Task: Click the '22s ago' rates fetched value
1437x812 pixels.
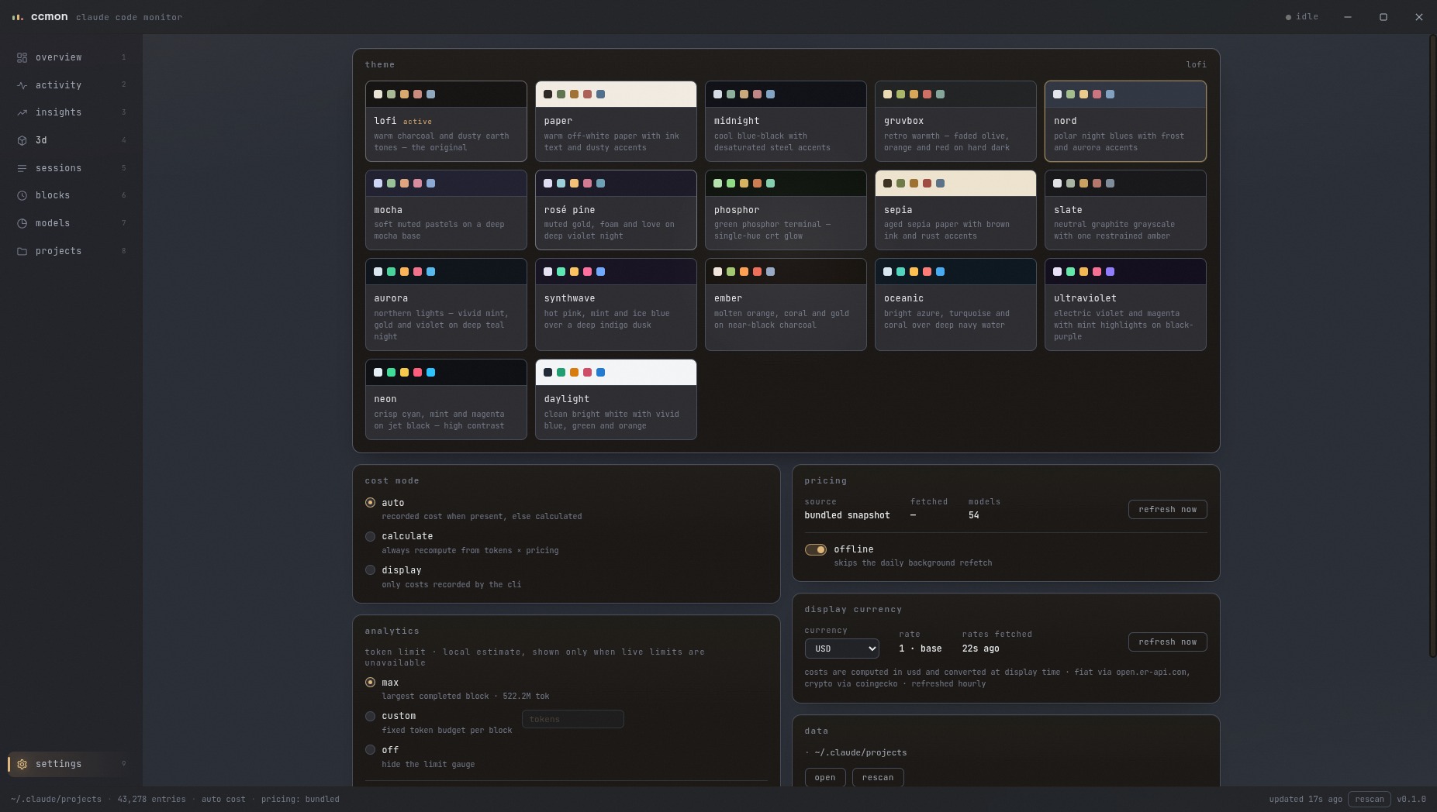Action: tap(980, 649)
